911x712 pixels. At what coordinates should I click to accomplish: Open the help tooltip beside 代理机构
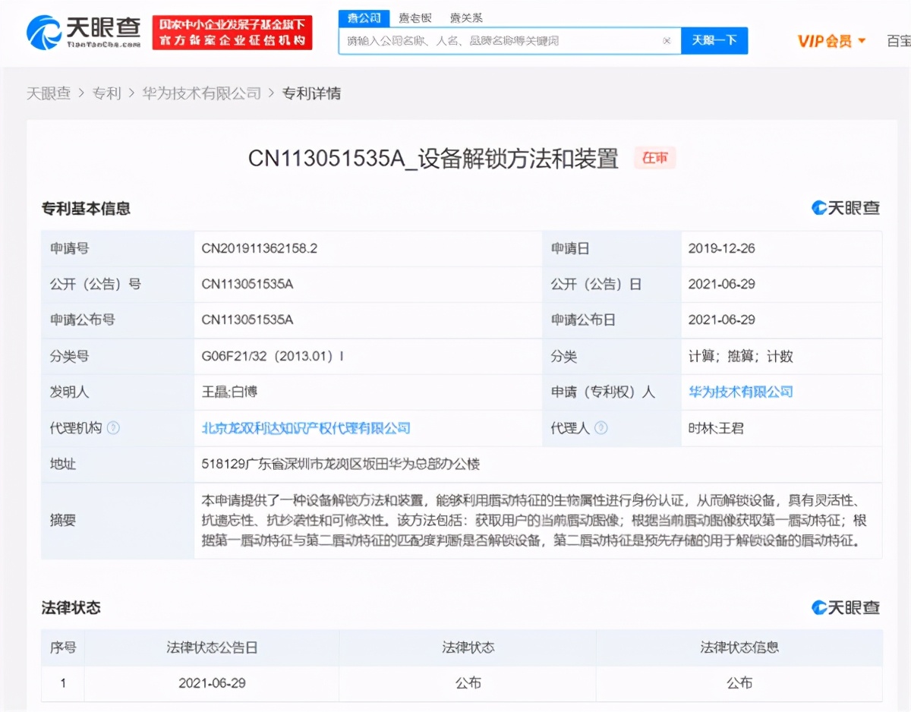pyautogui.click(x=112, y=428)
